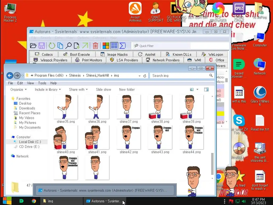
Task: Open the change view options dropdown arrow
Action: pos(197,89)
